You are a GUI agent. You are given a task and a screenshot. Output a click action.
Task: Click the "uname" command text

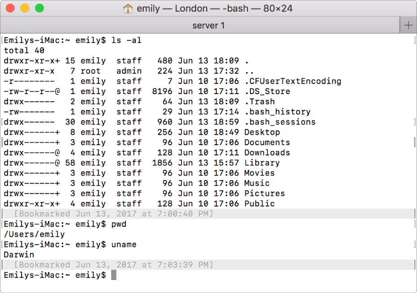(124, 244)
